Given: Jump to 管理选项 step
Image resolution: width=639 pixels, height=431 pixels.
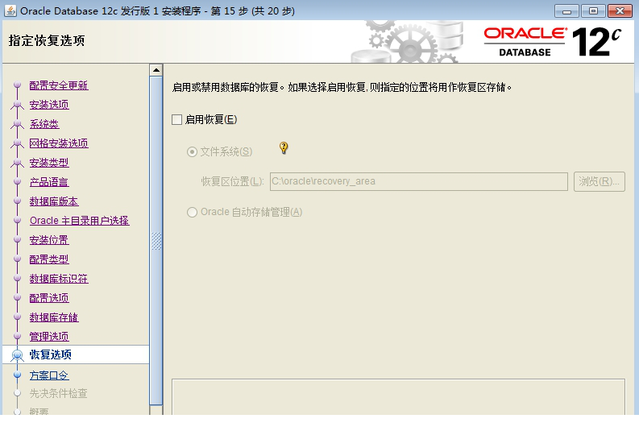Looking at the screenshot, I should (49, 337).
